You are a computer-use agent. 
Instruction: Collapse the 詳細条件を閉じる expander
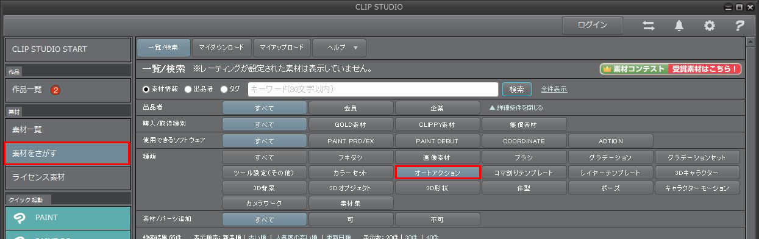tap(516, 108)
